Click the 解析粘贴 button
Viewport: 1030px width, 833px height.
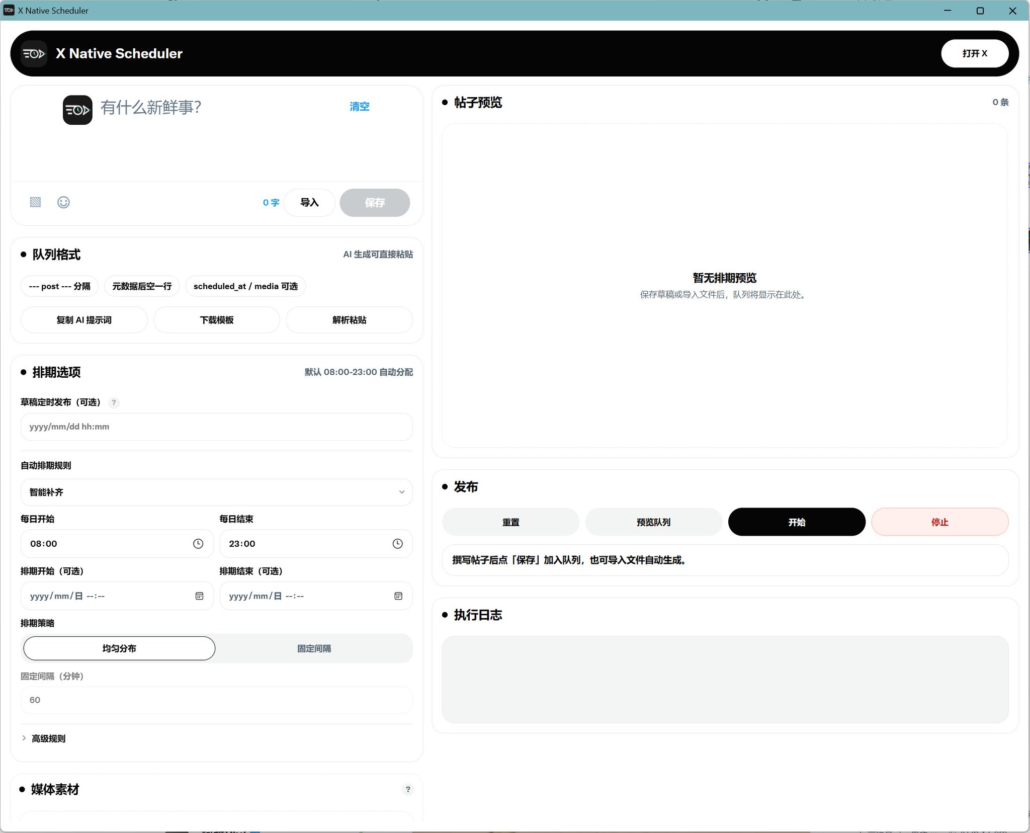[350, 320]
